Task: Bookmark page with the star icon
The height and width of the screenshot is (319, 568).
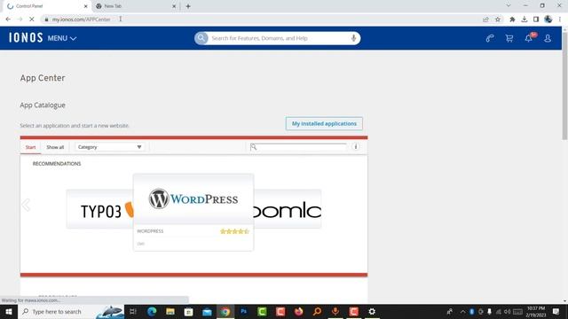Action: click(x=498, y=19)
